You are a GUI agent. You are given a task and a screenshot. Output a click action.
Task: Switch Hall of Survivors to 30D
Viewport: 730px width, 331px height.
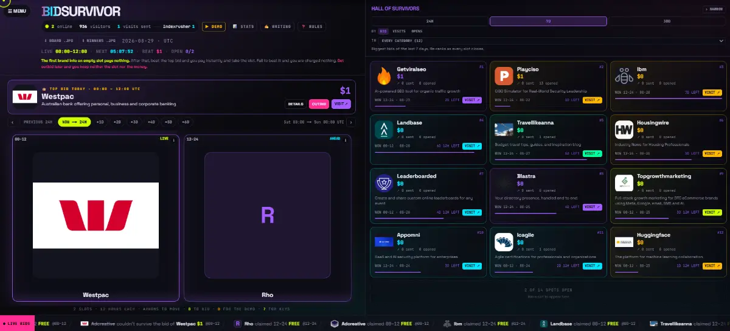[666, 21]
